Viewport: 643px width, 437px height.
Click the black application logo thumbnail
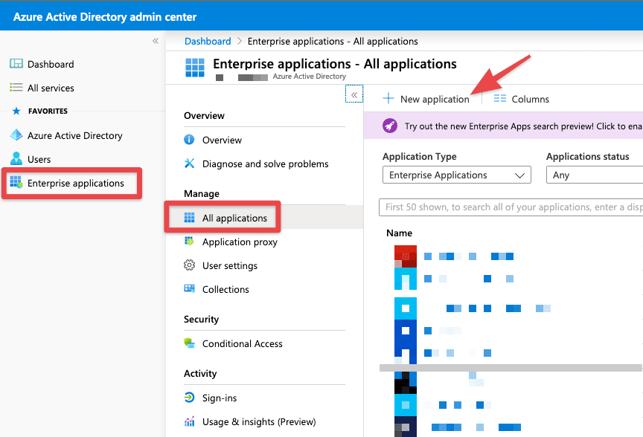406,383
